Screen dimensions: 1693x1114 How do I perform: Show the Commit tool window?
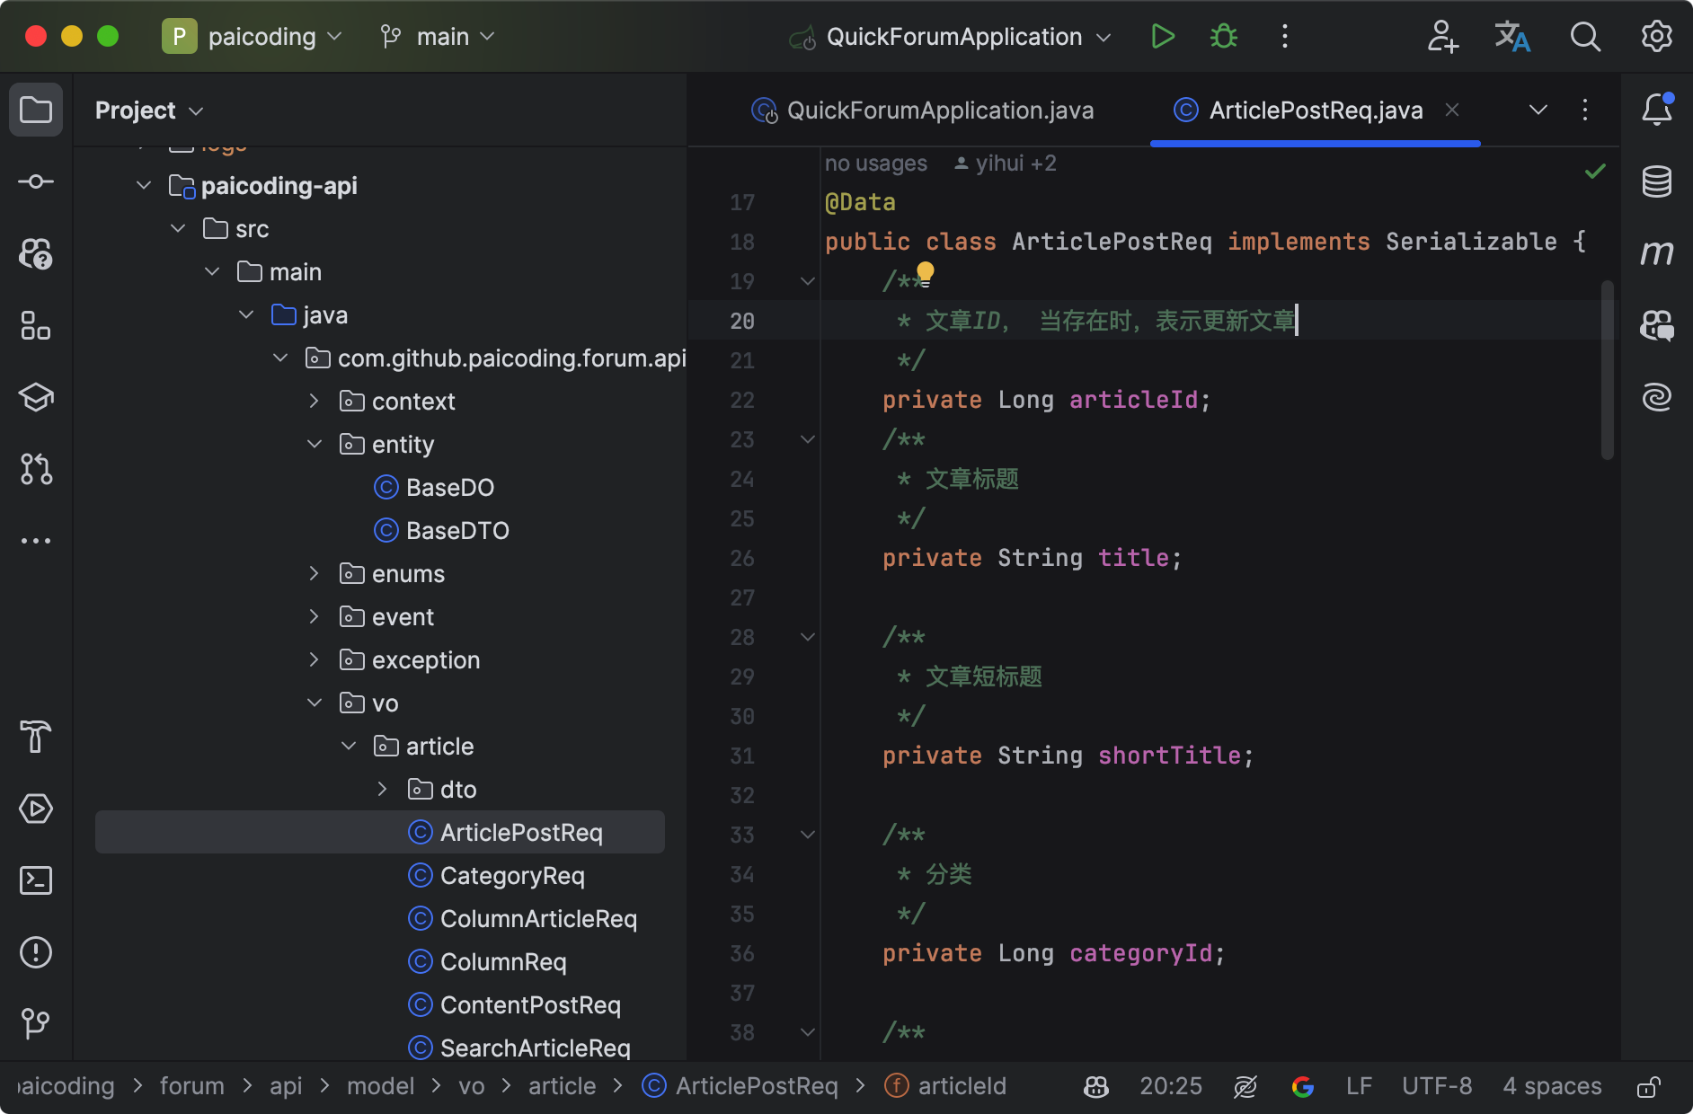click(36, 181)
